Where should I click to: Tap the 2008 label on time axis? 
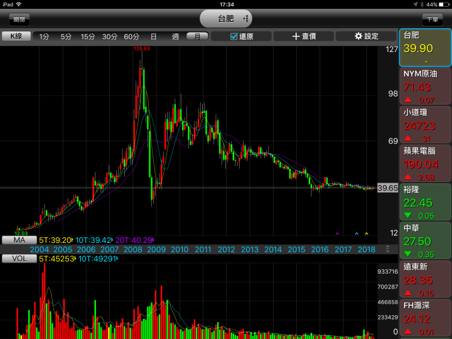click(x=133, y=249)
